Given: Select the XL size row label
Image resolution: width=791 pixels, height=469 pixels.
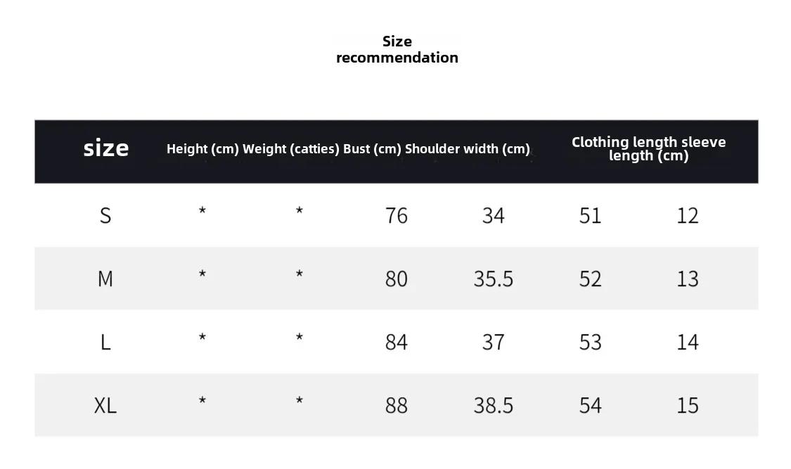Looking at the screenshot, I should click(105, 406).
